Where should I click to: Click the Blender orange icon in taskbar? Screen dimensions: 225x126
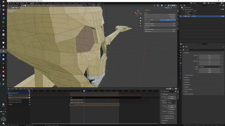(3, 51)
